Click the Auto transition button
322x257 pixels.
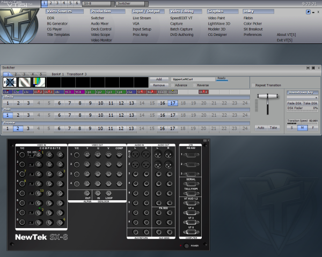point(261,127)
